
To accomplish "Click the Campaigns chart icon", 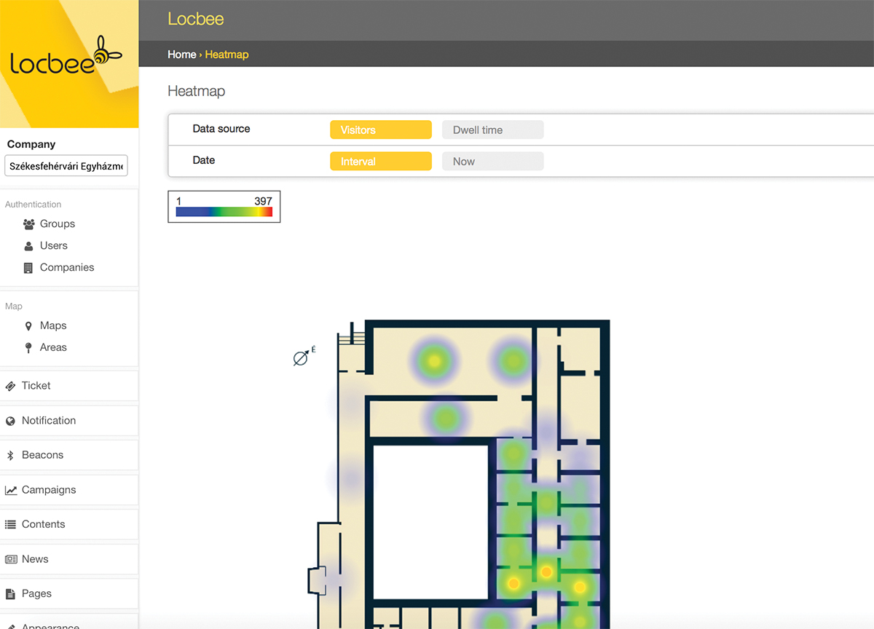I will pos(10,490).
